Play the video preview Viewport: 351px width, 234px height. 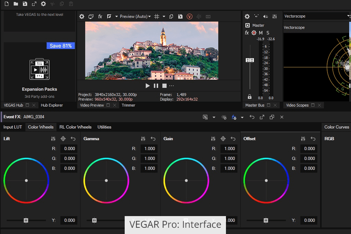(147, 86)
